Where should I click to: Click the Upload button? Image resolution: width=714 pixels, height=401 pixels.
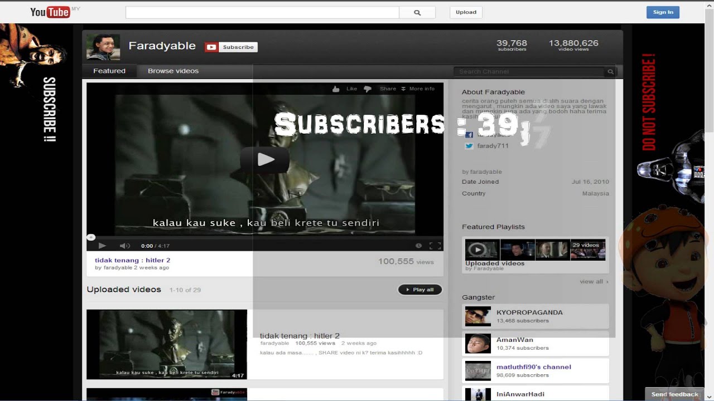(x=466, y=12)
